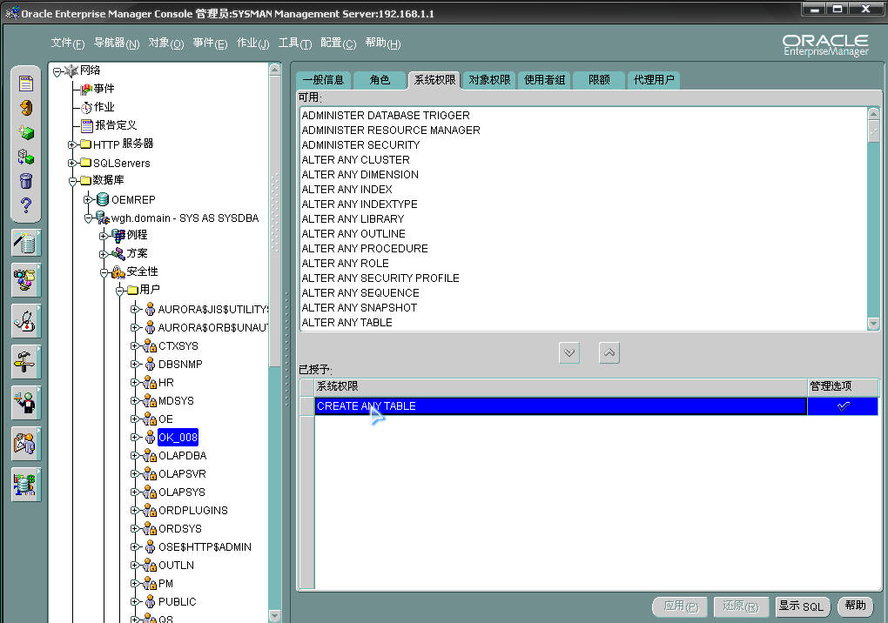The image size is (888, 623).
Task: Open the hammer and wrench tuning tools drawer
Action: point(25,362)
